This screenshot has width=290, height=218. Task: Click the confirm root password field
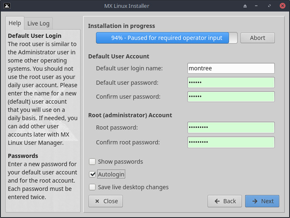[231, 142]
